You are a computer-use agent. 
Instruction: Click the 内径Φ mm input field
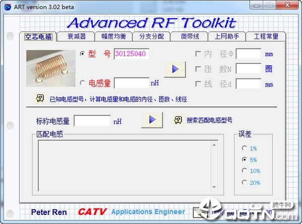pyautogui.click(x=249, y=54)
